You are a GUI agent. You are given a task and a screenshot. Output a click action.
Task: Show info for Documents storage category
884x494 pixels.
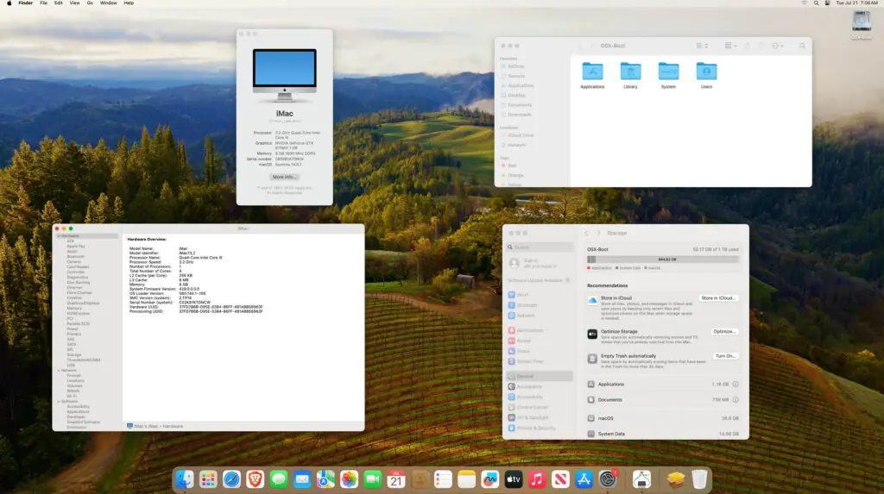coord(736,400)
